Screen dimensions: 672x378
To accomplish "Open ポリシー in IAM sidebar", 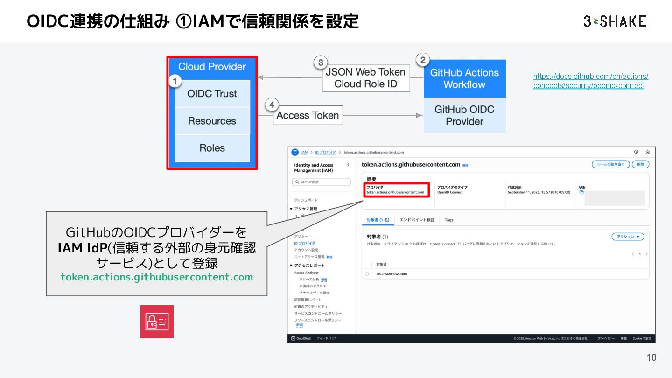I will tap(301, 236).
